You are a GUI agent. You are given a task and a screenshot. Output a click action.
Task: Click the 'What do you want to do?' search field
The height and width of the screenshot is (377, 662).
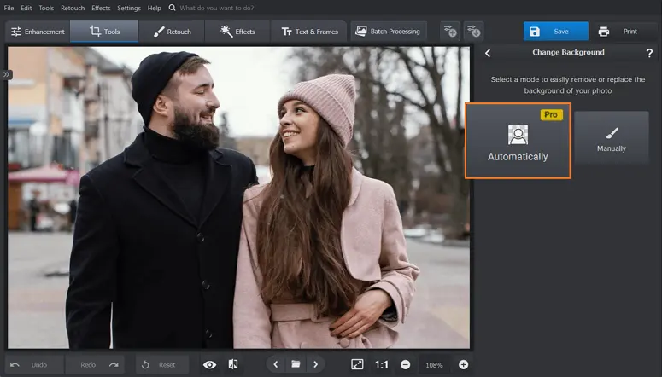217,8
